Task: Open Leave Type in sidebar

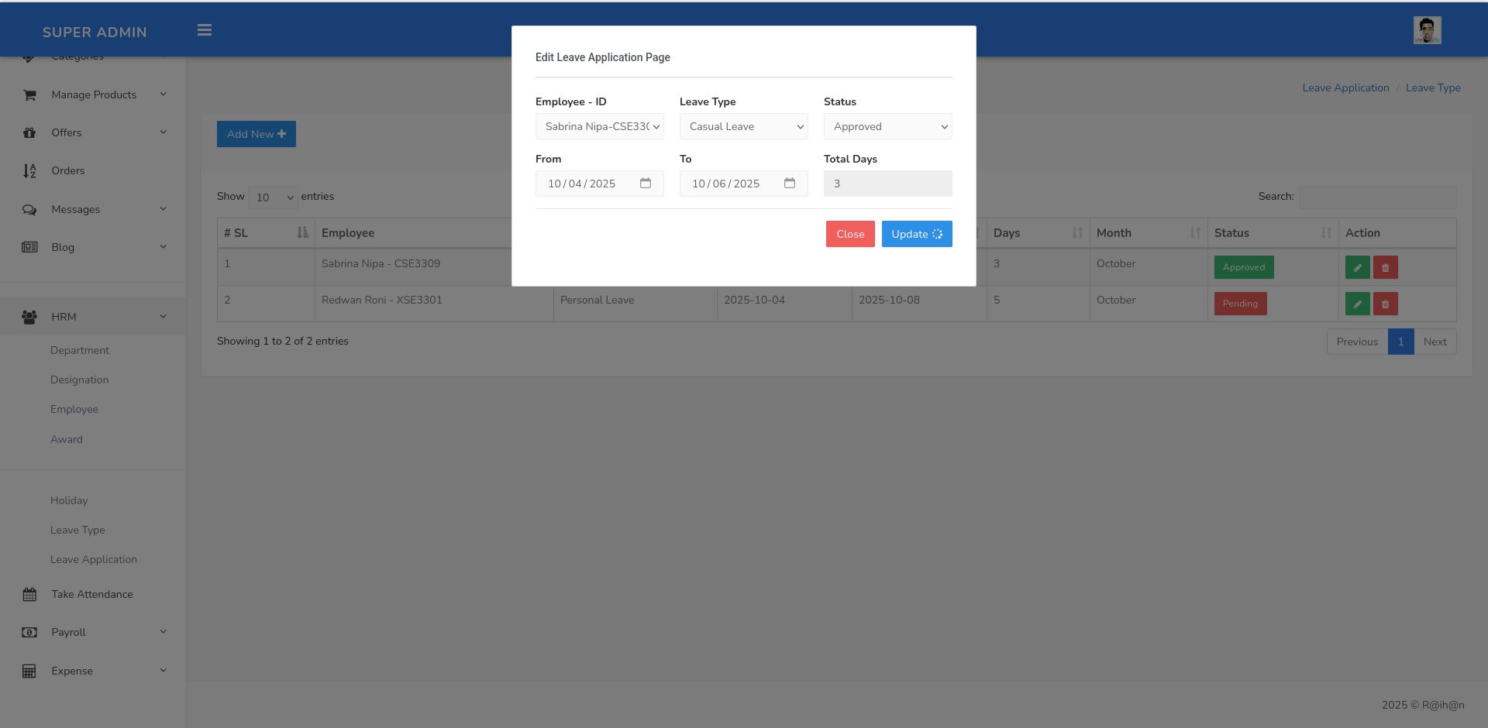Action: coord(77,531)
